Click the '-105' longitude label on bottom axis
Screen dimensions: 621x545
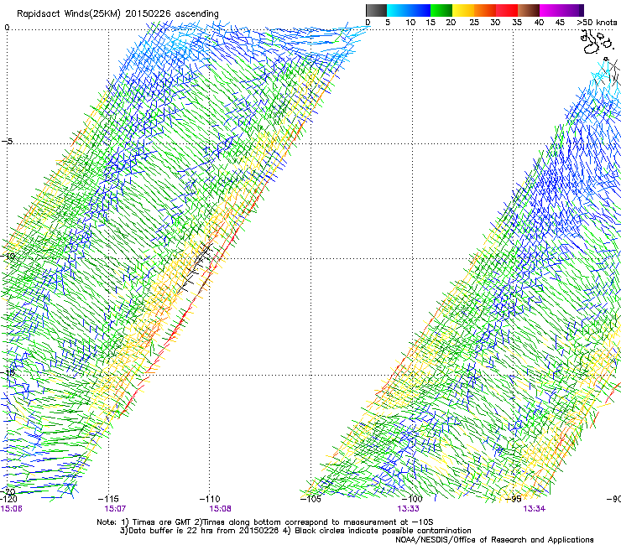click(x=310, y=499)
